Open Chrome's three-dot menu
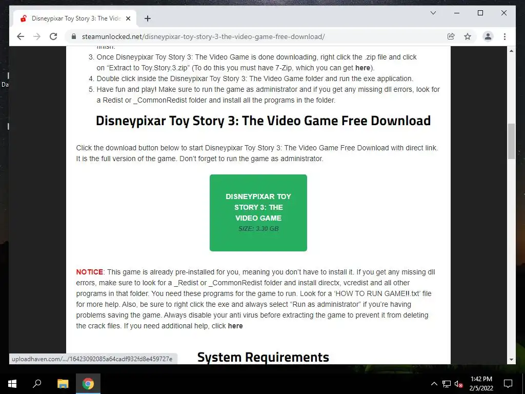The width and height of the screenshot is (525, 394). click(x=504, y=36)
